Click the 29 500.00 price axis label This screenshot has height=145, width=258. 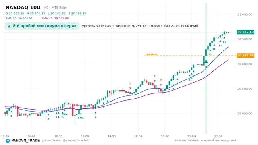[x=245, y=89]
